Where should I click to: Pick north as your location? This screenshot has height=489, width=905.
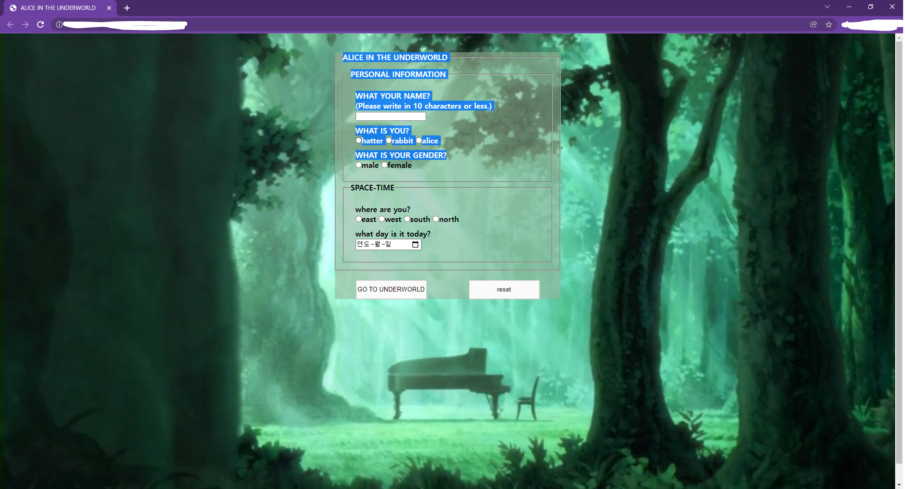click(x=436, y=219)
